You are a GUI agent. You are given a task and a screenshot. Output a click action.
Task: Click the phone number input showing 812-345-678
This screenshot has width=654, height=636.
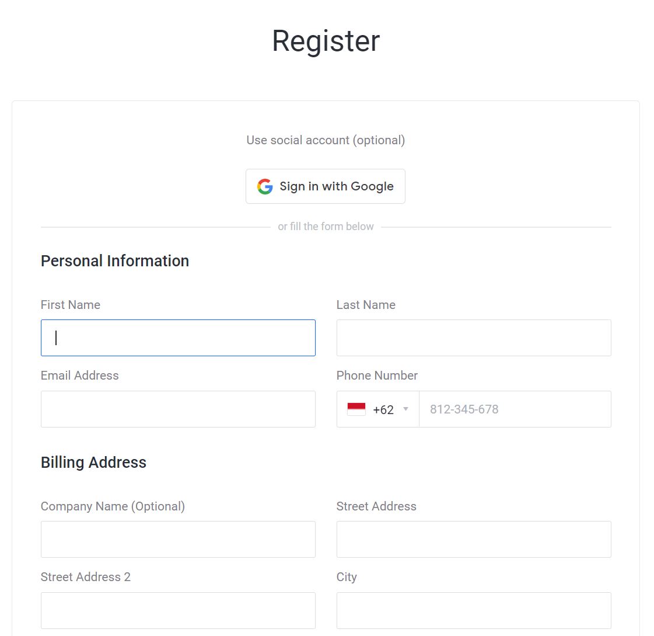coord(515,409)
